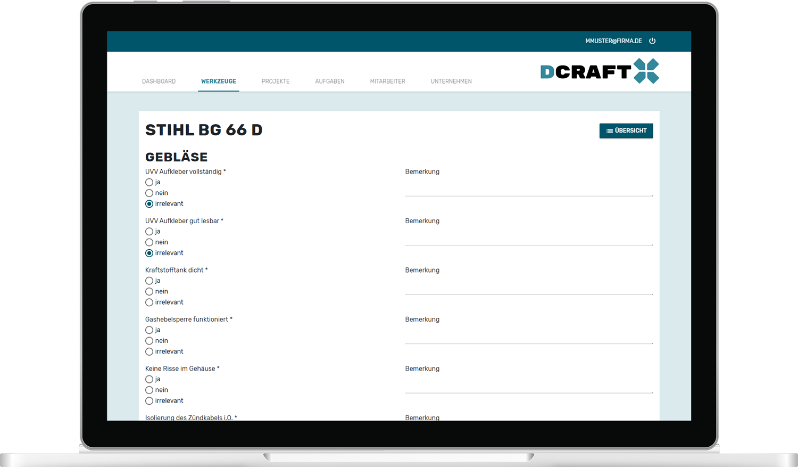Viewport: 798px width, 467px height.
Task: Pick ja for Gashebelsperre funktioniert
Action: pos(149,330)
